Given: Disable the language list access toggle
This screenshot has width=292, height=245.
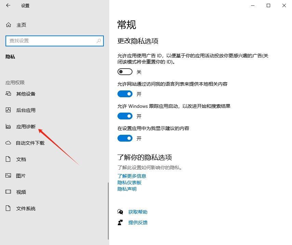Looking at the screenshot, I should click(x=125, y=94).
